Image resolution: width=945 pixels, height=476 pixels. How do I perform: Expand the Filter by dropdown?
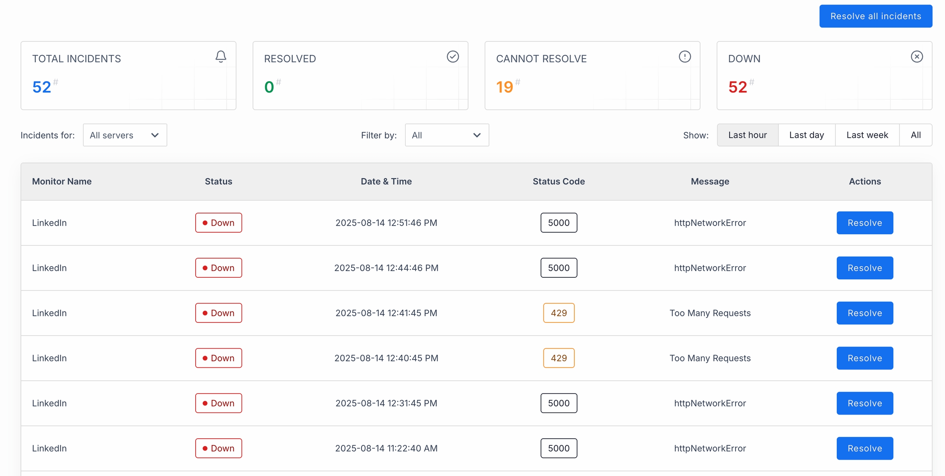[447, 135]
